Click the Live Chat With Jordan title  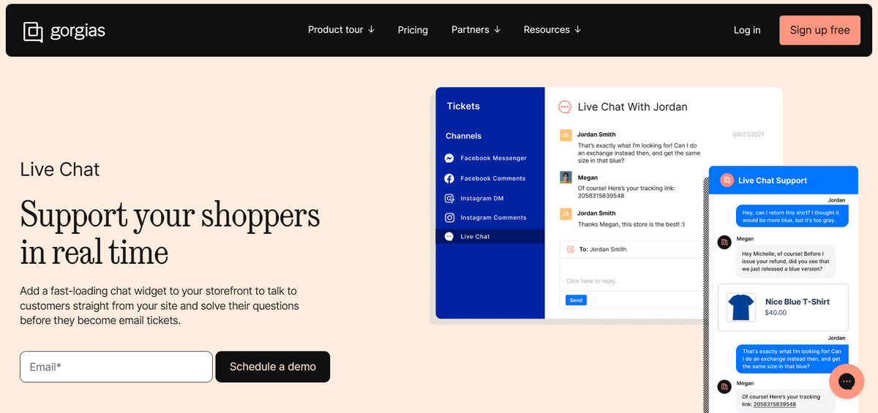tap(632, 107)
